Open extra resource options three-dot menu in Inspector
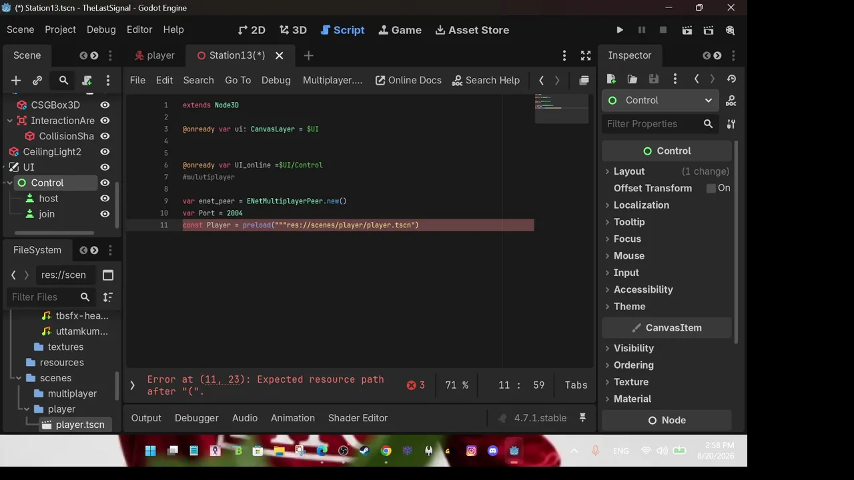The height and width of the screenshot is (480, 854). click(675, 79)
